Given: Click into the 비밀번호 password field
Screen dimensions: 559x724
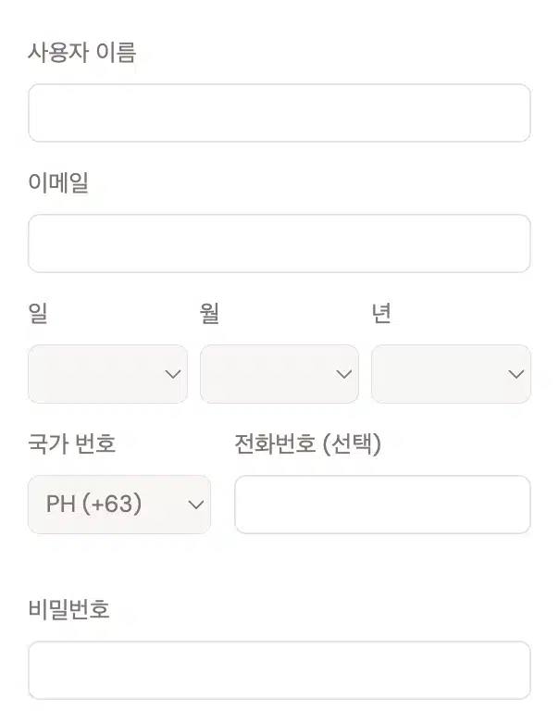Looking at the screenshot, I should click(x=279, y=670).
